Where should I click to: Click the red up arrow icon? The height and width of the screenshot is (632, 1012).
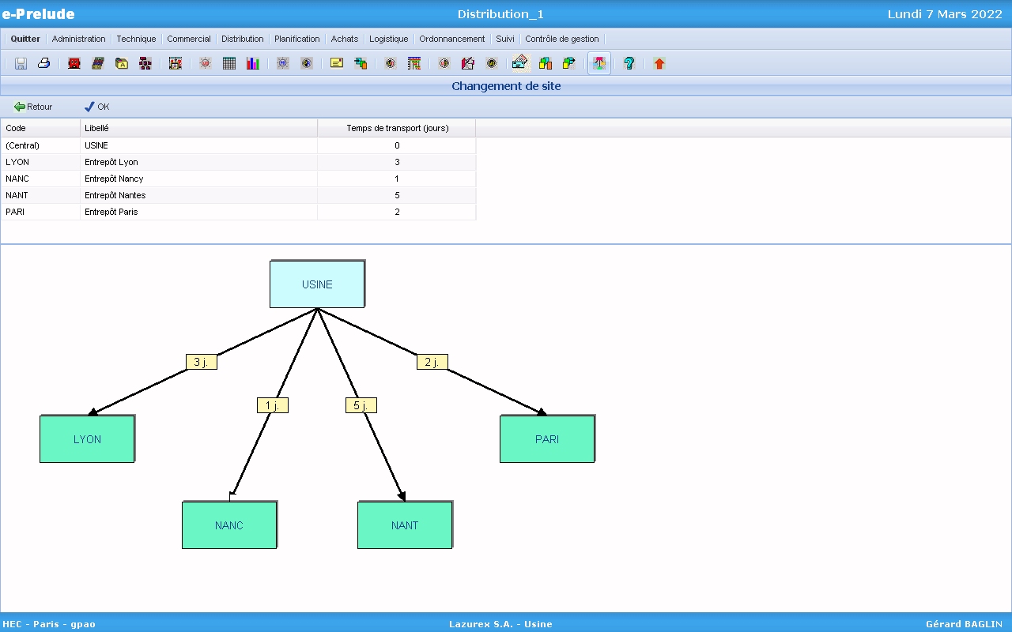click(659, 63)
